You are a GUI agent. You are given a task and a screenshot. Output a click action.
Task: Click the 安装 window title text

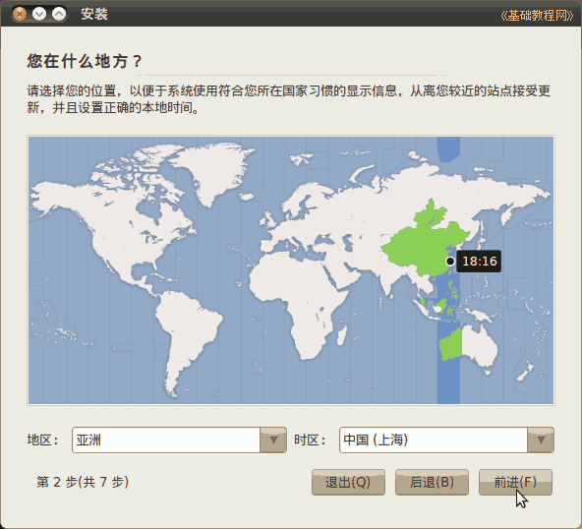coord(94,14)
